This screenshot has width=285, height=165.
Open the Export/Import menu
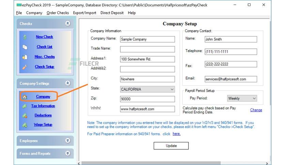85,13
